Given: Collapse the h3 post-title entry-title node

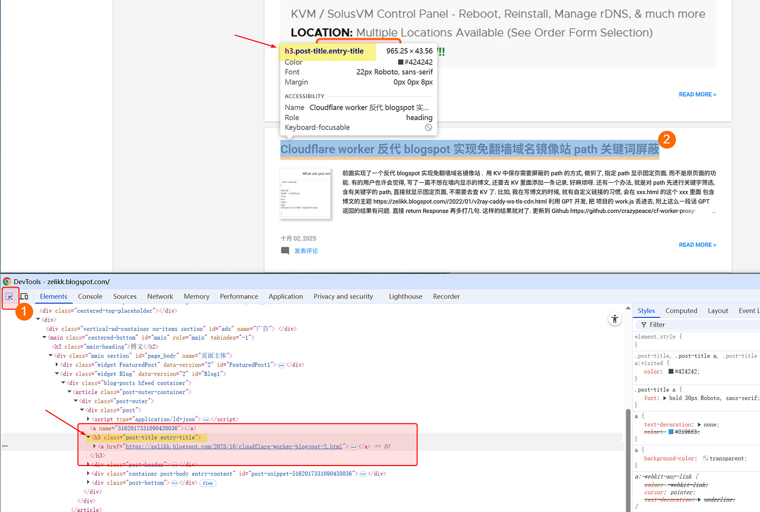Looking at the screenshot, I should [x=88, y=437].
